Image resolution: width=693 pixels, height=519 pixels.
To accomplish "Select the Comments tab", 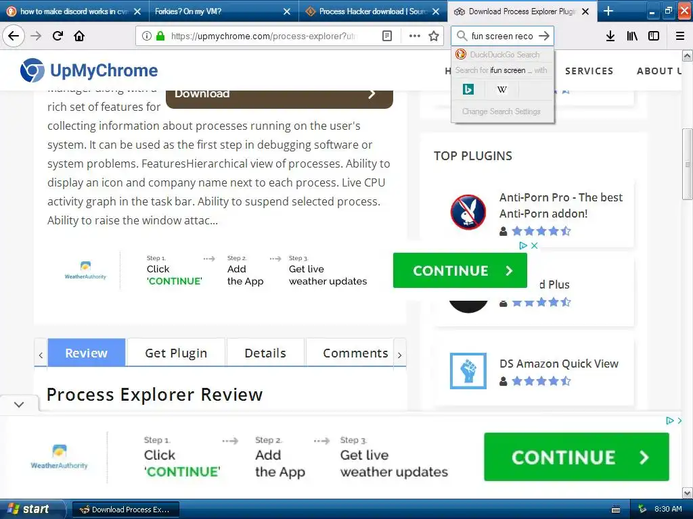I will (355, 353).
